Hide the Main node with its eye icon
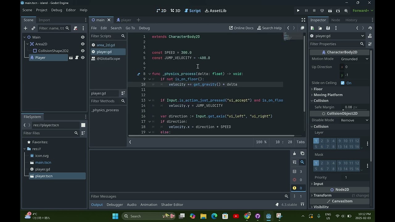Image resolution: width=395 pixels, height=222 pixels. point(83,37)
